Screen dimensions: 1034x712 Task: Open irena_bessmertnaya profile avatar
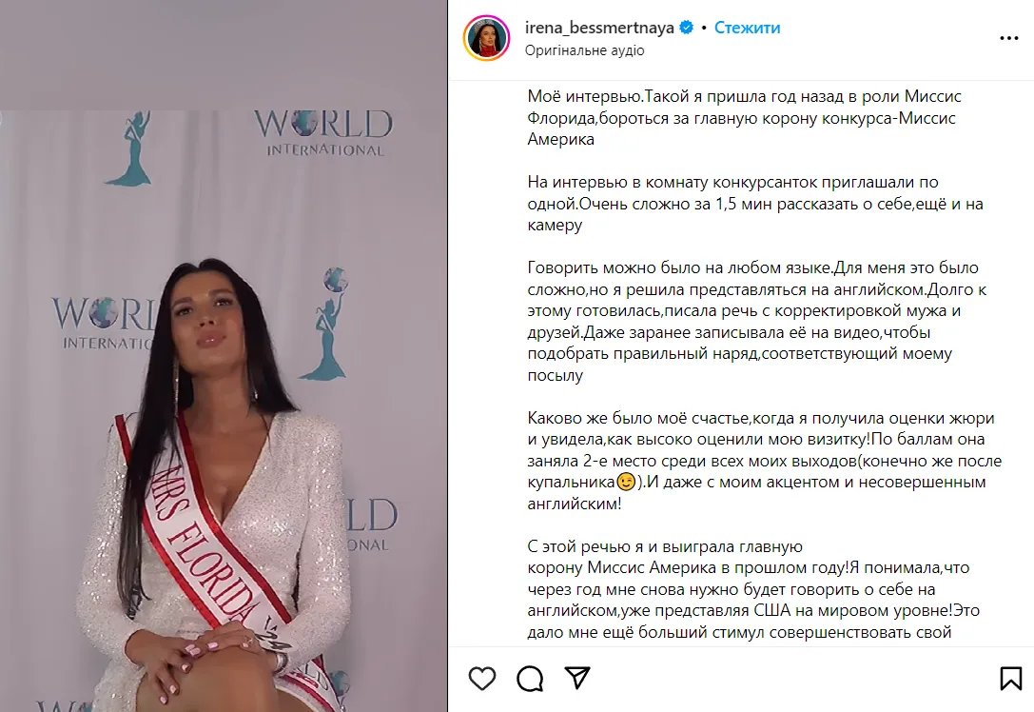tap(487, 38)
